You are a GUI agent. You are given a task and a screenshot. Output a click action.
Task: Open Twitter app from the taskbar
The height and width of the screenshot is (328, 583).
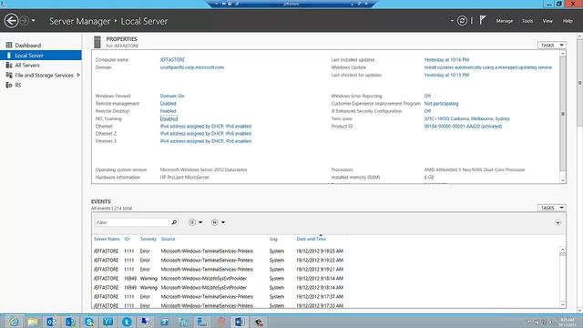coord(127,322)
